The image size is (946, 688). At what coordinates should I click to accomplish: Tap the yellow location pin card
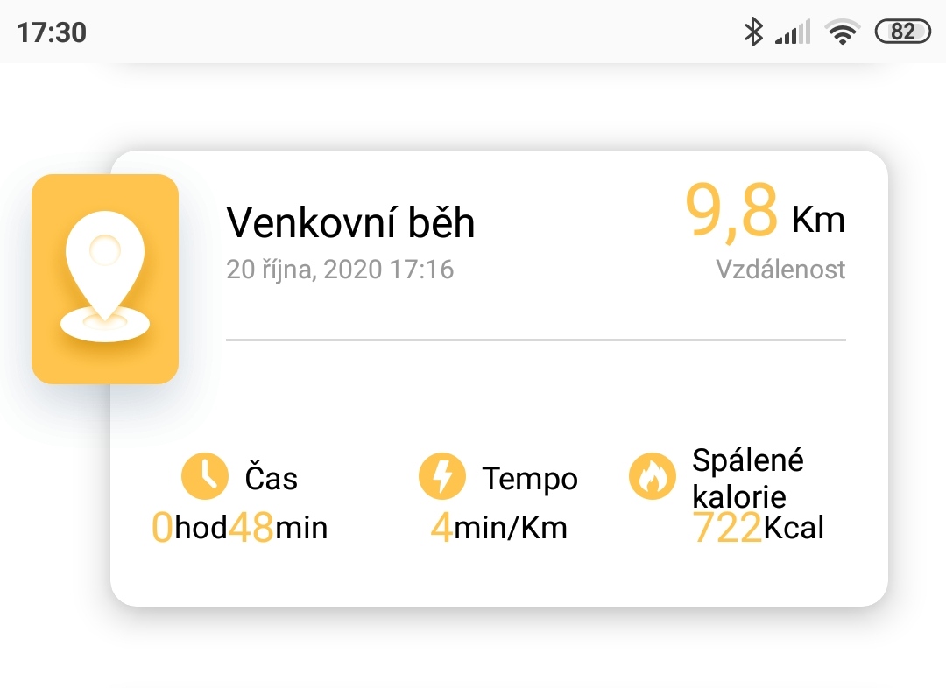point(105,278)
